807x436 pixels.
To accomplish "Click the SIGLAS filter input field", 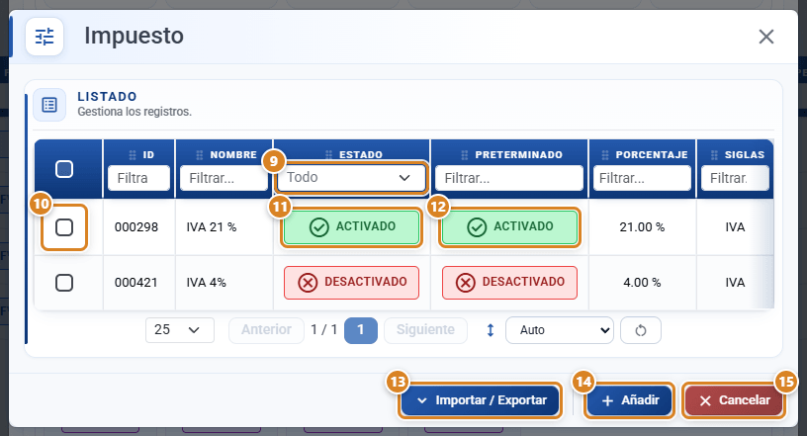I will 735,178.
